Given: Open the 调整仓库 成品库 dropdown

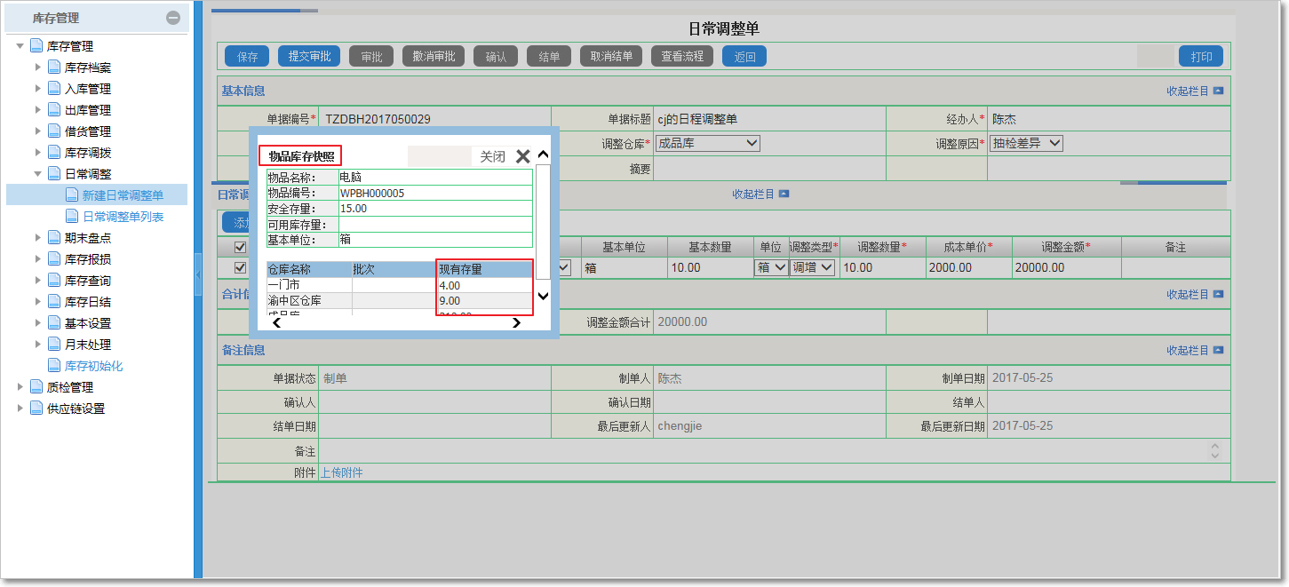Looking at the screenshot, I should coord(707,143).
